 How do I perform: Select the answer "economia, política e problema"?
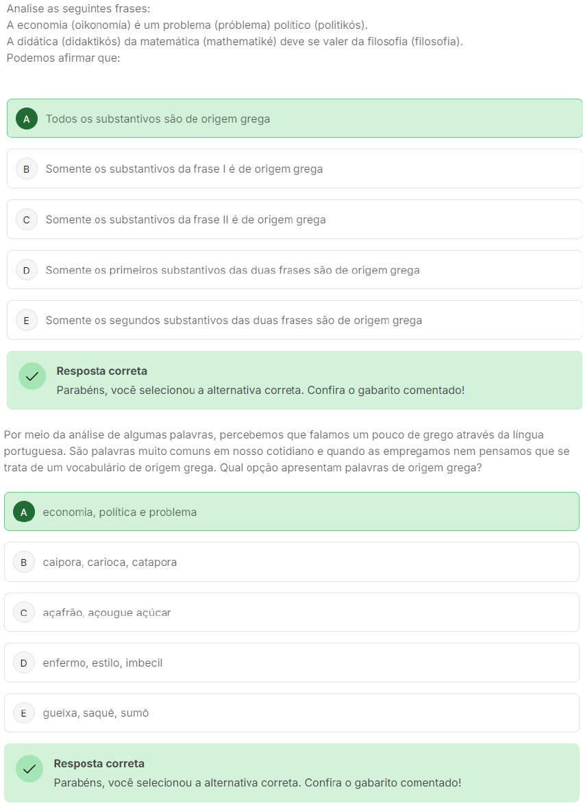[x=119, y=512]
